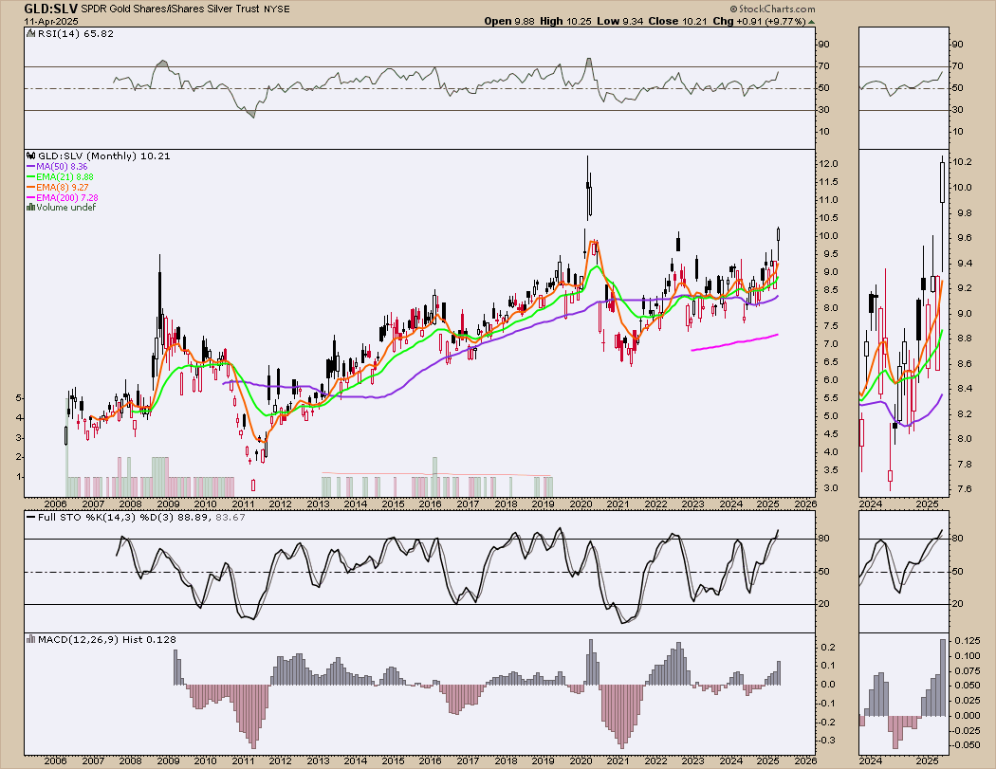Click the EMA(8) 9.27 legend text
Image resolution: width=996 pixels, height=769 pixels.
tap(63, 188)
